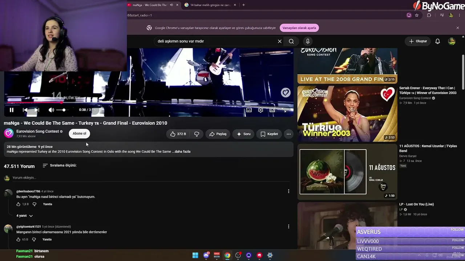Go to the previous video
465x261 pixels.
25,110
